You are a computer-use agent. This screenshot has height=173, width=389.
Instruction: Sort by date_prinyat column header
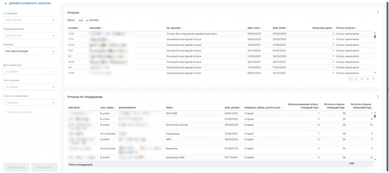click(x=232, y=108)
